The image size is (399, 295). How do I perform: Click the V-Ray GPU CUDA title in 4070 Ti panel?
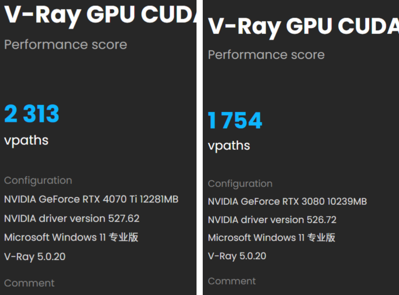[100, 14]
